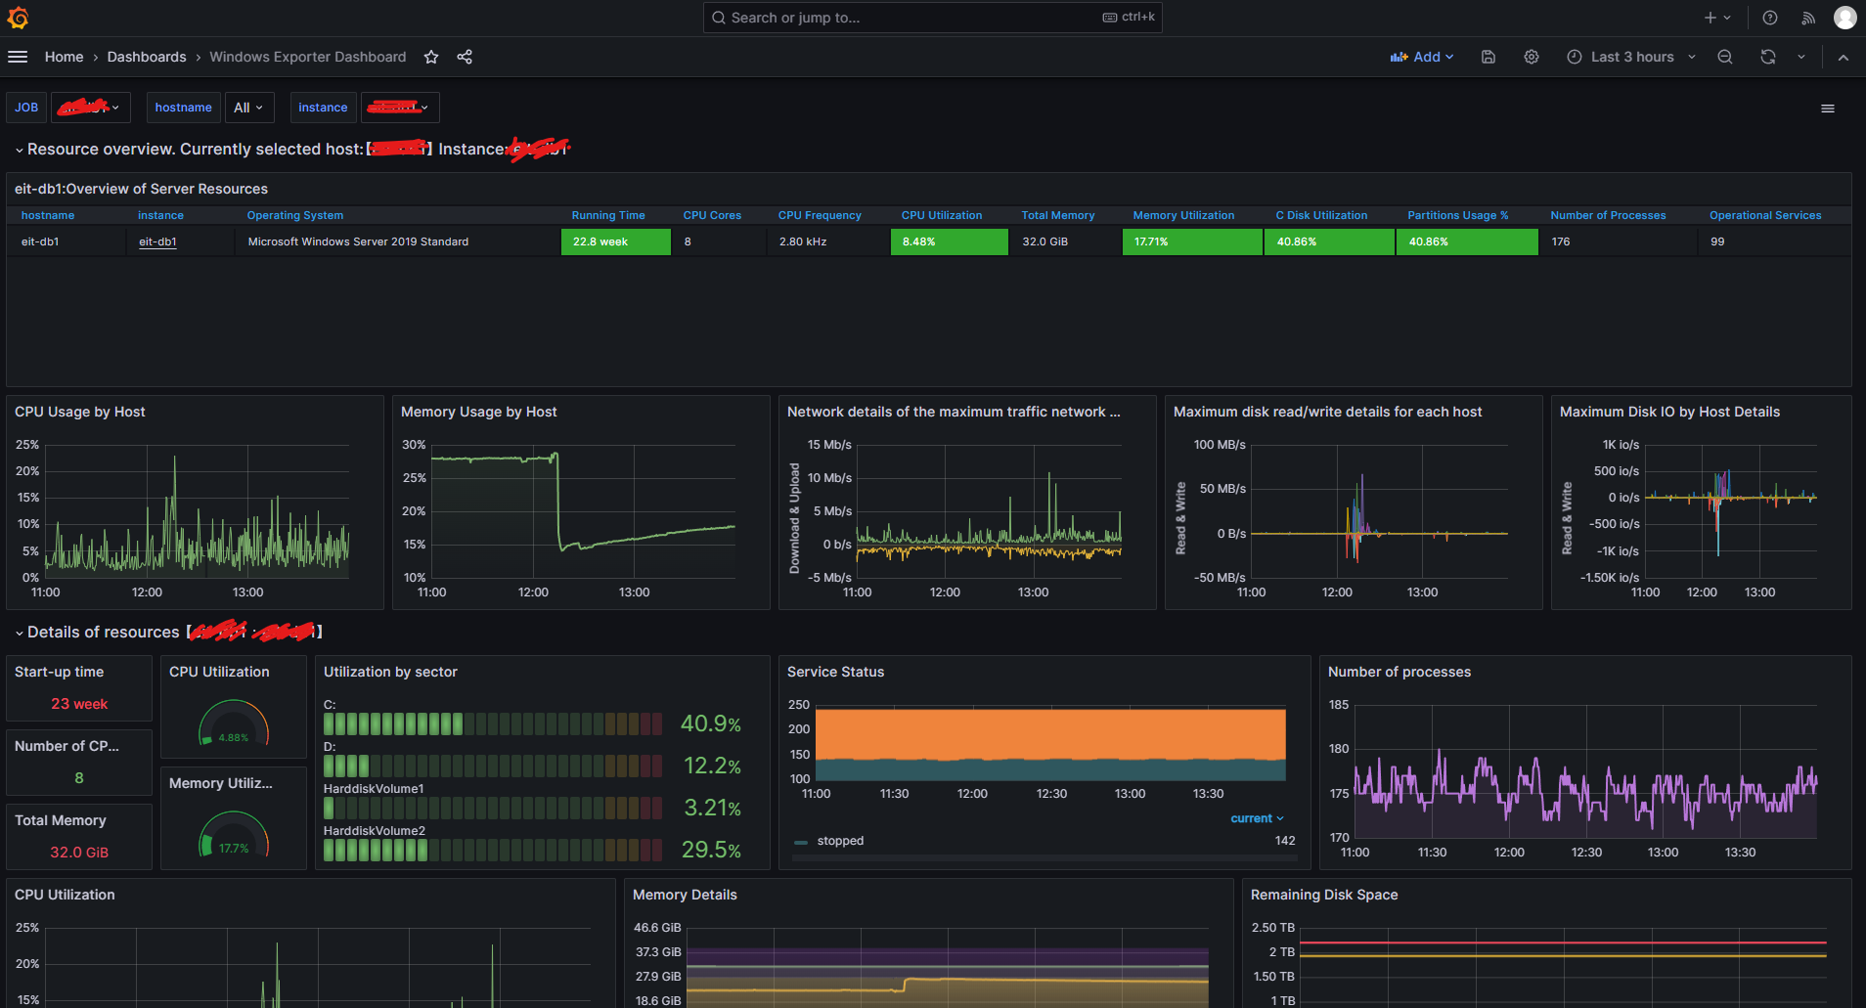
Task: Save the dashboard using the save icon
Action: [1488, 57]
